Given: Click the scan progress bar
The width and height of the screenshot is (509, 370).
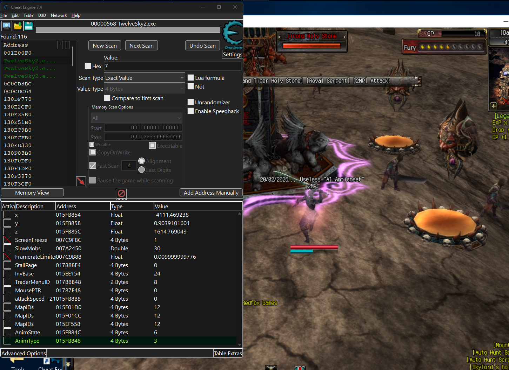Looking at the screenshot, I should [x=128, y=30].
